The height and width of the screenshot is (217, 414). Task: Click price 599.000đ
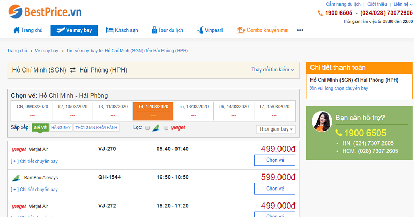click(278, 177)
